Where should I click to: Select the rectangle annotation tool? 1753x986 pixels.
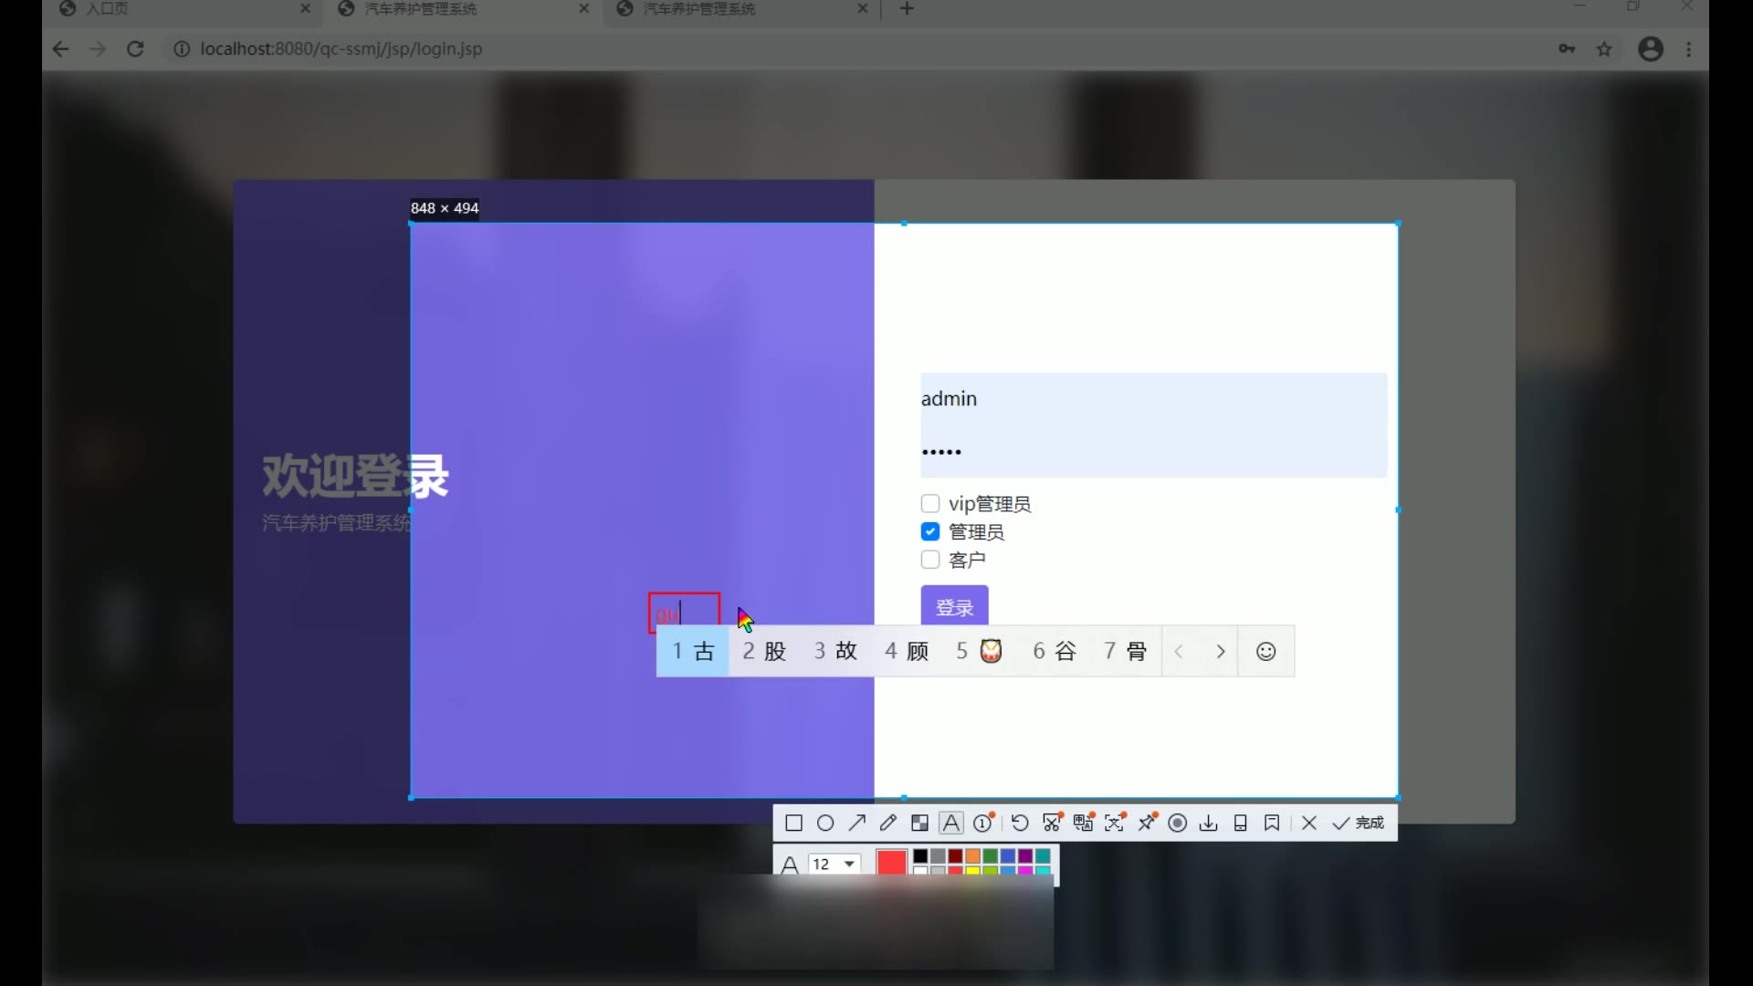pyautogui.click(x=793, y=823)
